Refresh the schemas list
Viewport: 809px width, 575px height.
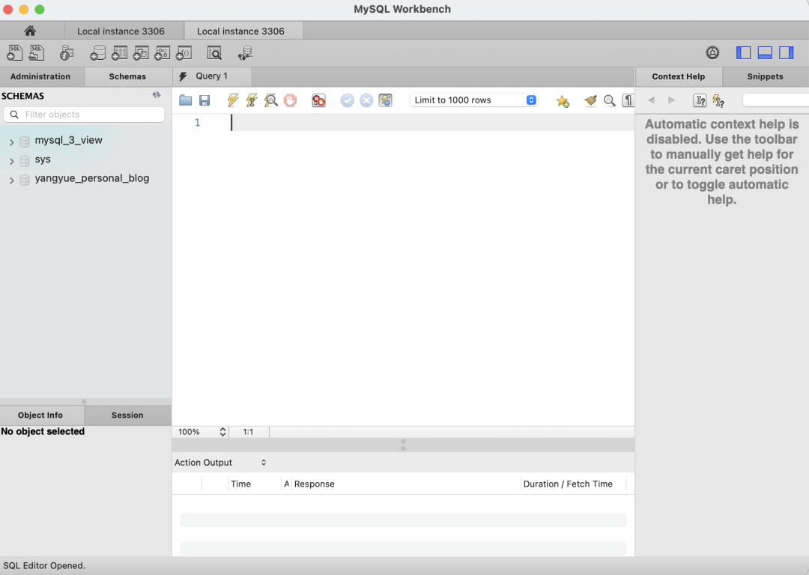(157, 95)
